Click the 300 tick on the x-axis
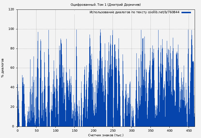Viewport: 201px width, 138px height. click(132, 131)
